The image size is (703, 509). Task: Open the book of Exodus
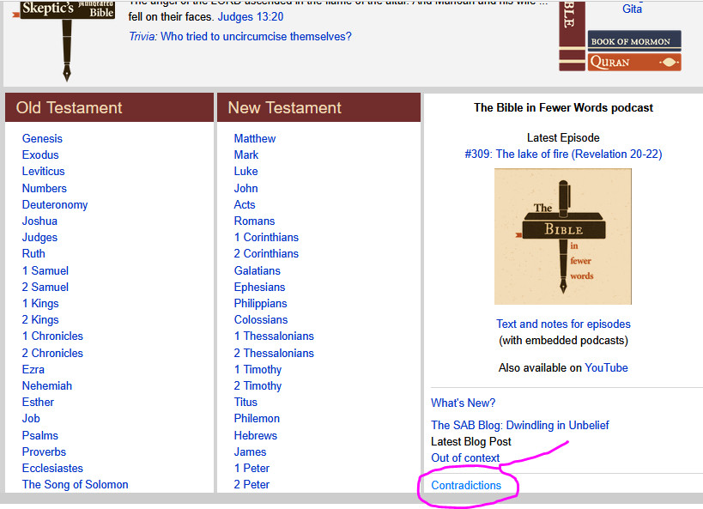click(x=40, y=155)
